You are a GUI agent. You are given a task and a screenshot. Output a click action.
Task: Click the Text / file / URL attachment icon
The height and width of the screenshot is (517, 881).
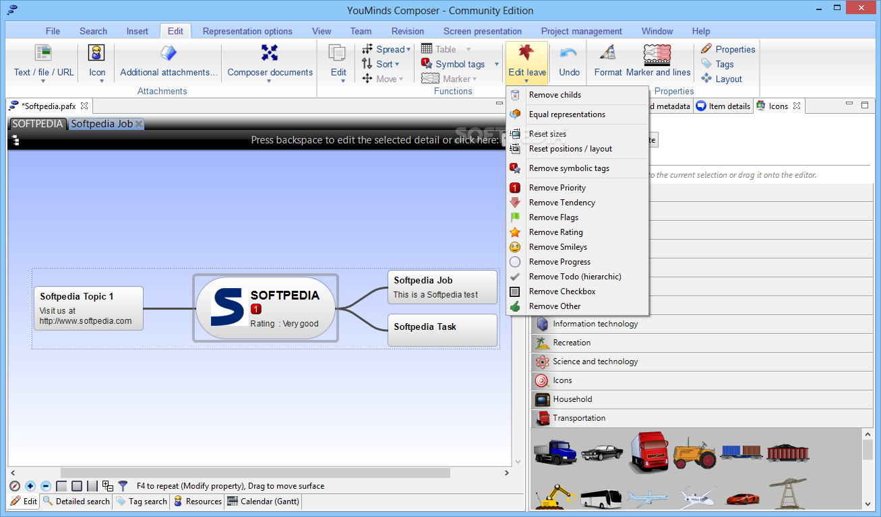tap(43, 53)
